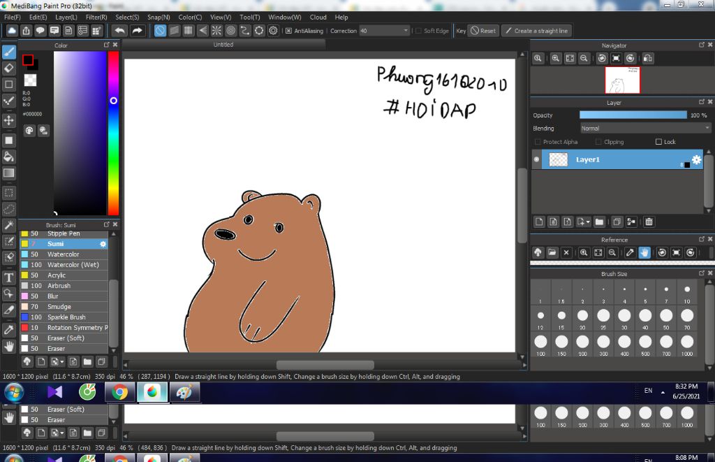Click the Undo arrow in toolbar

tap(120, 31)
